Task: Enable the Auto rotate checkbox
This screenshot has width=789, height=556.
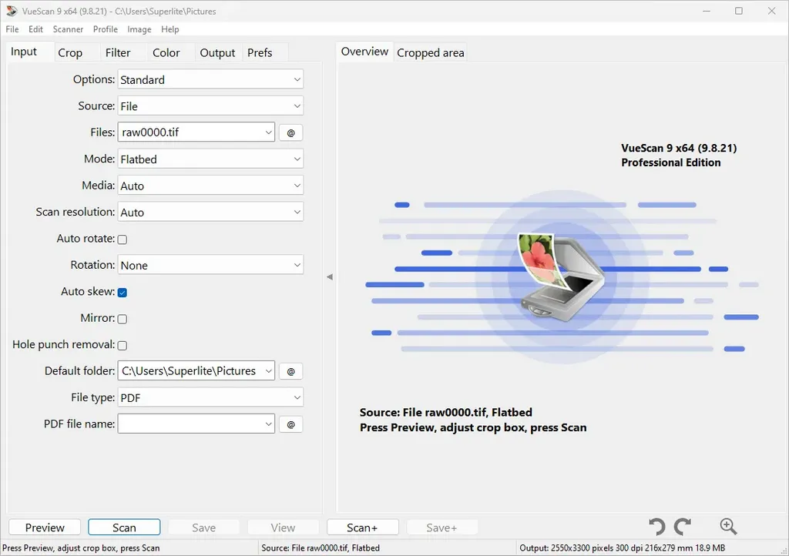Action: click(123, 239)
